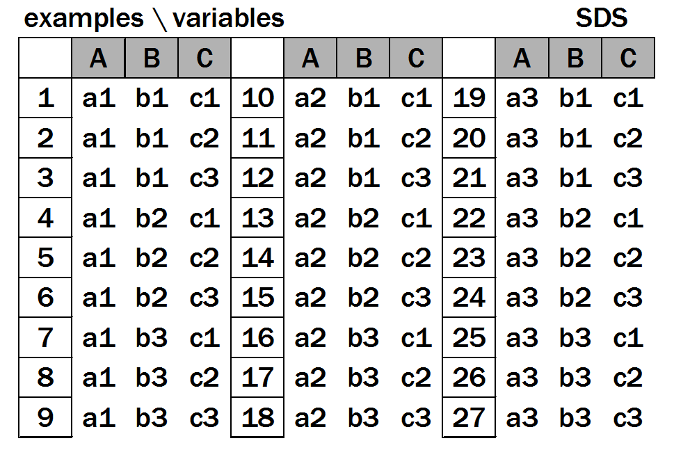This screenshot has width=674, height=450.
Task: Select the b2 value in row 5
Action: tap(152, 258)
